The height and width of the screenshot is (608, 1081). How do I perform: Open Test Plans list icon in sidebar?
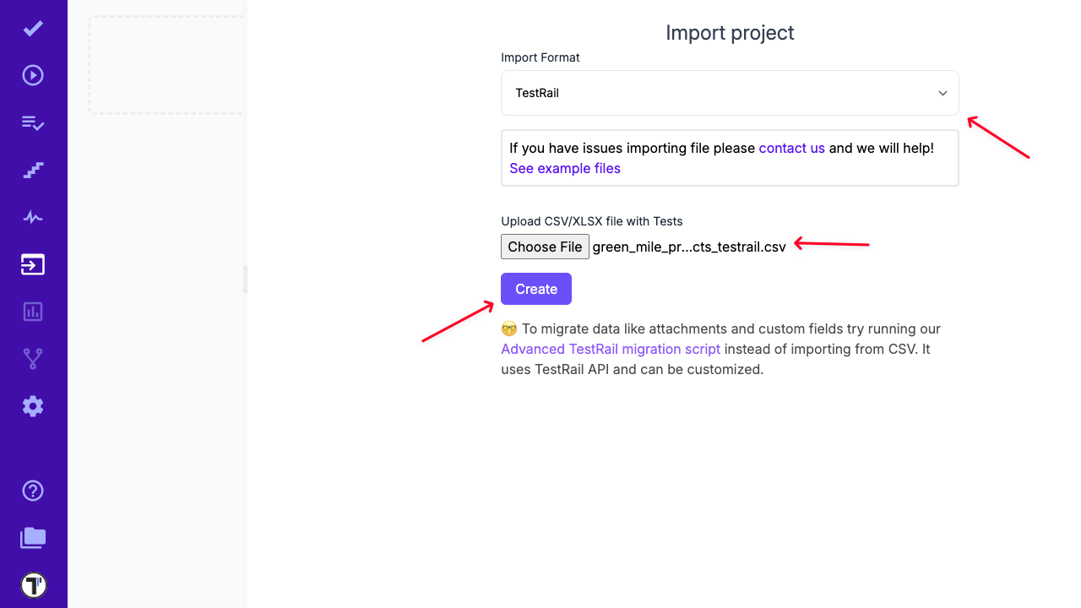33,122
